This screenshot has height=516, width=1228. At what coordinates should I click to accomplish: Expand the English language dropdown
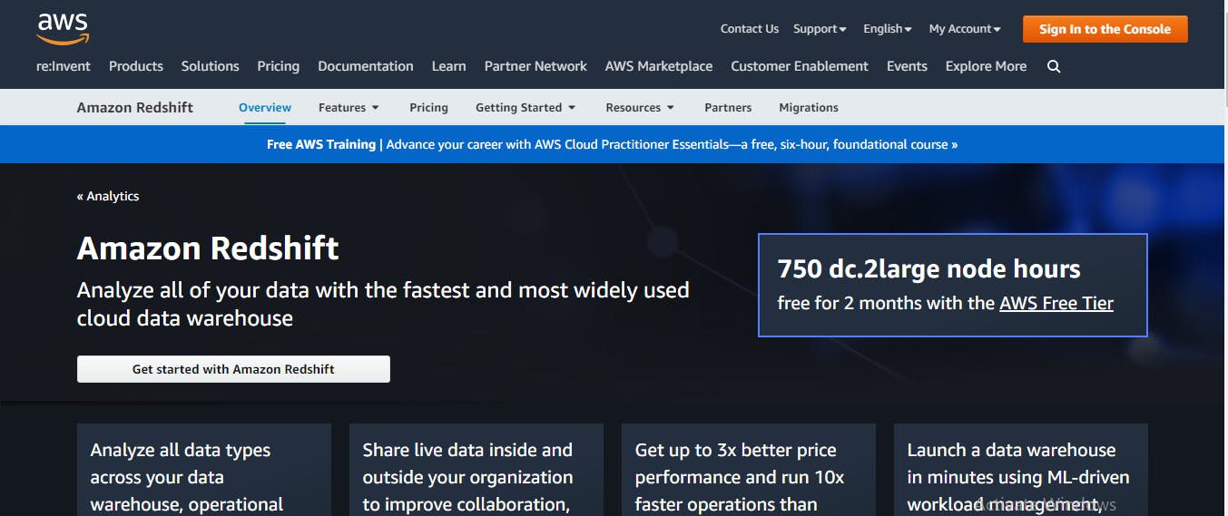[888, 29]
